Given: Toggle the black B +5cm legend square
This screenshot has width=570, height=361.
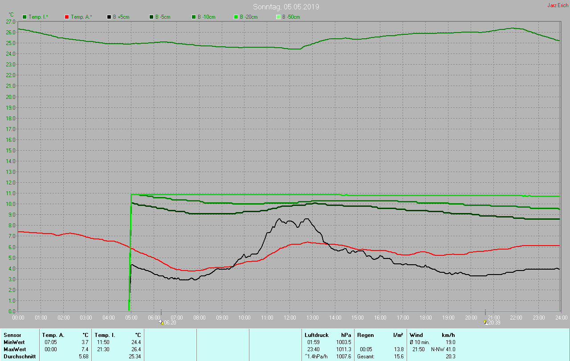Looking at the screenshot, I should (109, 17).
